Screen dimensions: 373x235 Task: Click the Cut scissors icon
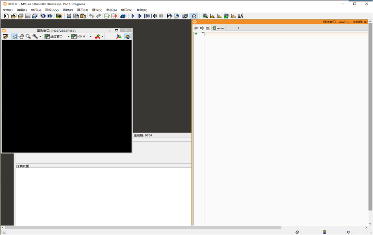[69, 16]
